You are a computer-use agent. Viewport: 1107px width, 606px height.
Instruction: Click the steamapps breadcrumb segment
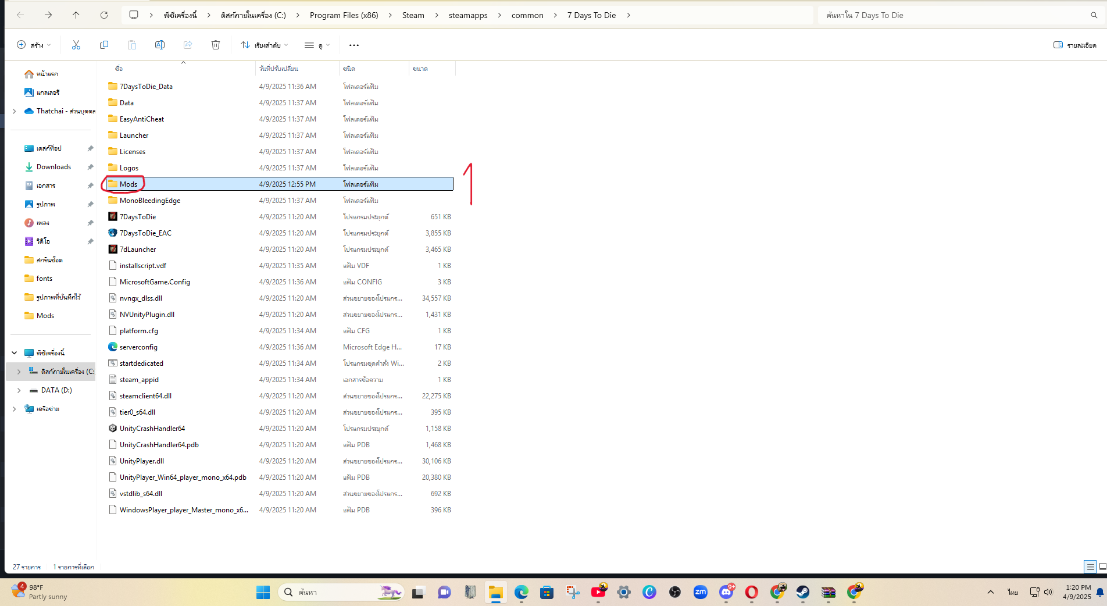click(x=468, y=15)
